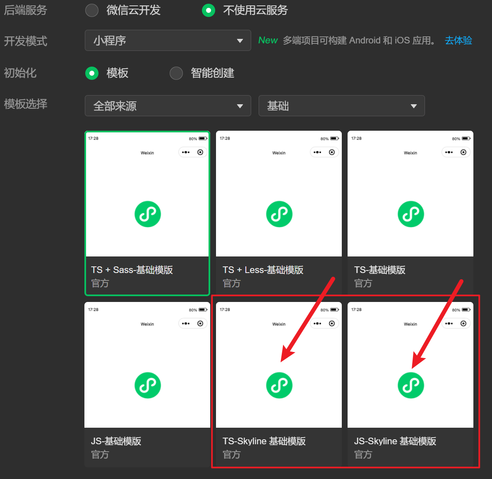
Task: Click the 初始化 label
Action: [20, 73]
